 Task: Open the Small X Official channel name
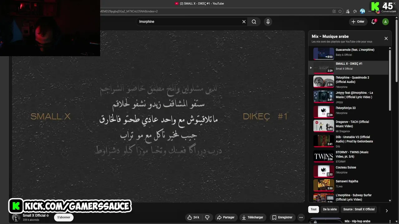pos(34,216)
